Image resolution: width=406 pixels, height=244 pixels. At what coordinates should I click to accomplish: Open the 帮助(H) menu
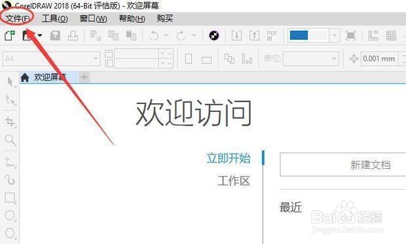132,18
